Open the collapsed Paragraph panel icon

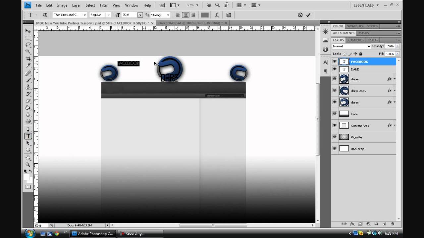(x=325, y=71)
